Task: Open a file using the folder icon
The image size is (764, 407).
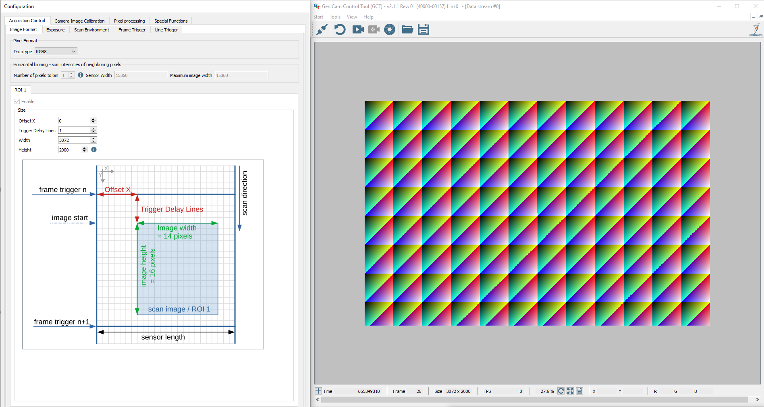Action: 407,29
